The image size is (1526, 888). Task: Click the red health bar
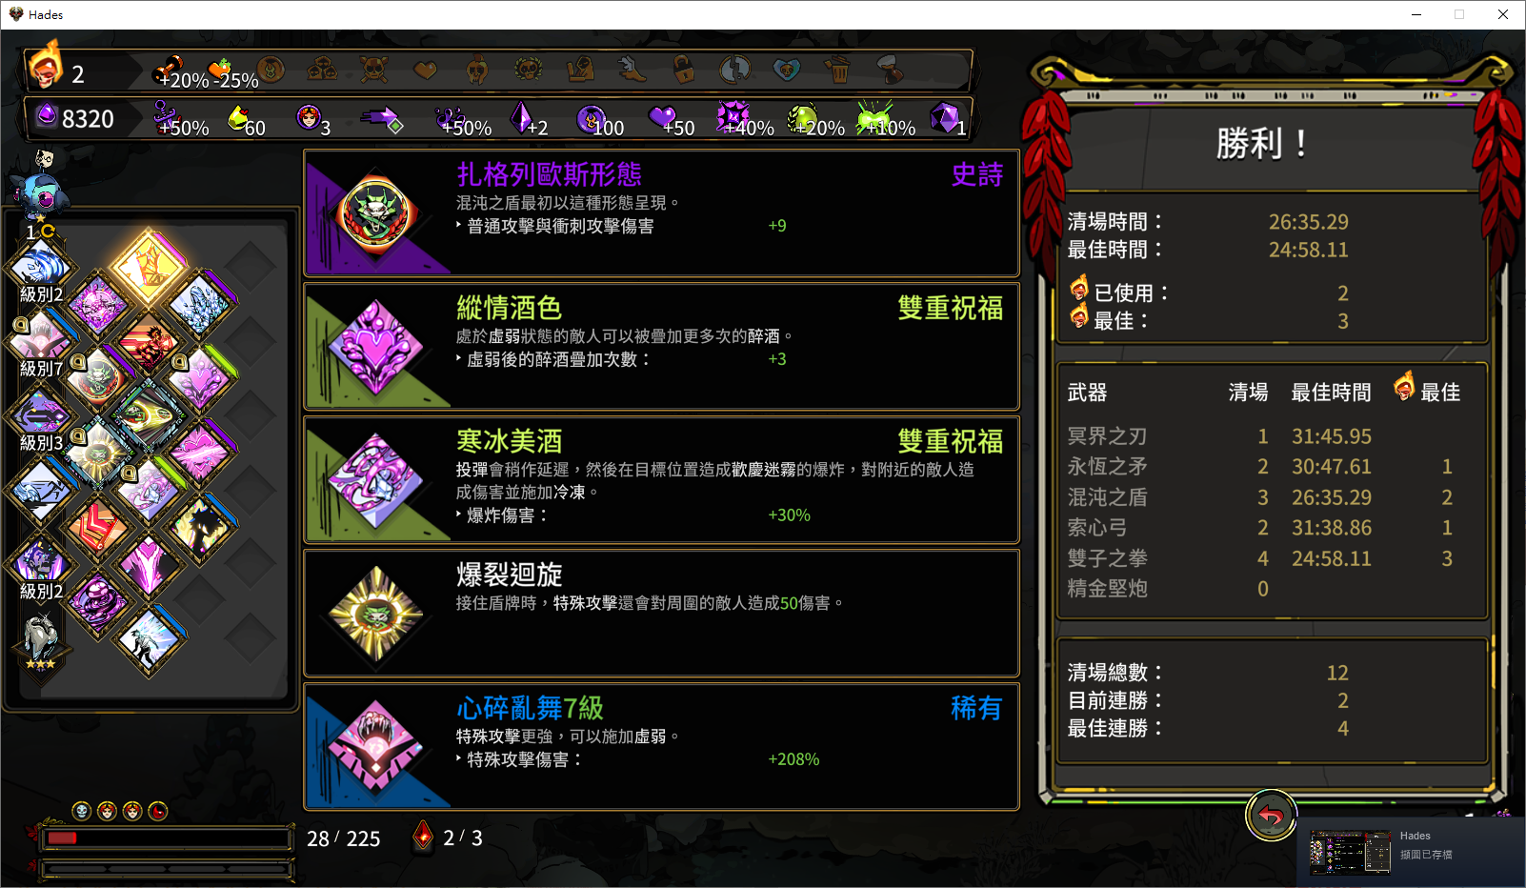pyautogui.click(x=166, y=838)
